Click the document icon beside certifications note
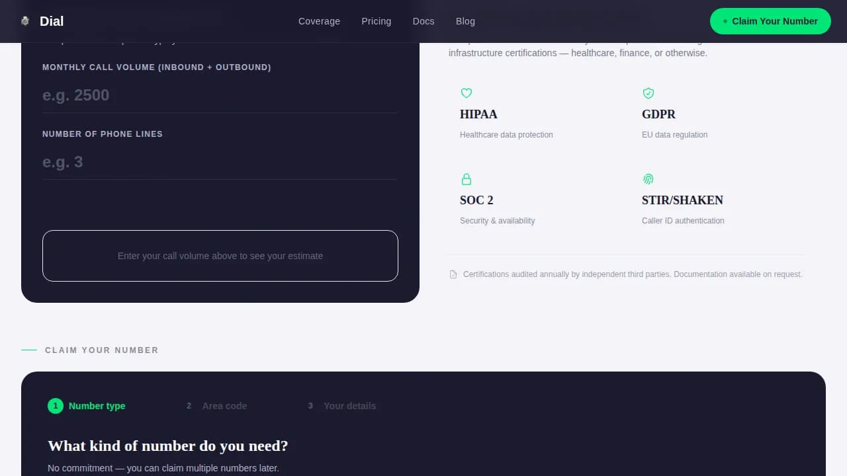The height and width of the screenshot is (476, 847). (453, 274)
